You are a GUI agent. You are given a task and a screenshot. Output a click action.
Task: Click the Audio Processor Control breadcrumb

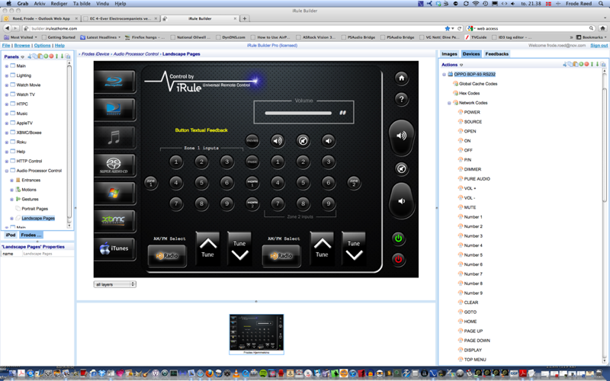(x=136, y=54)
